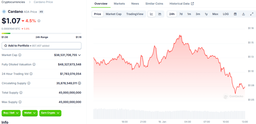The height and width of the screenshot is (124, 256).
Task: Open the Wallet dropdown
Action: tap(30, 113)
